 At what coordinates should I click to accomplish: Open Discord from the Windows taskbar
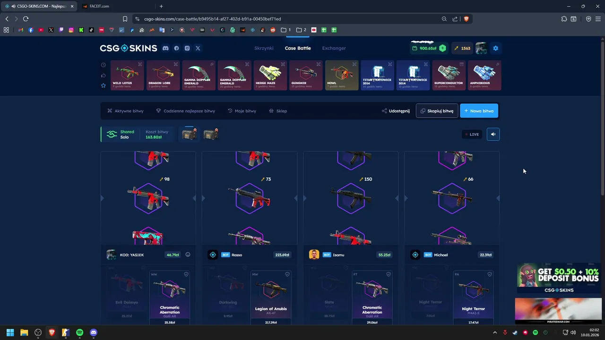pyautogui.click(x=93, y=332)
